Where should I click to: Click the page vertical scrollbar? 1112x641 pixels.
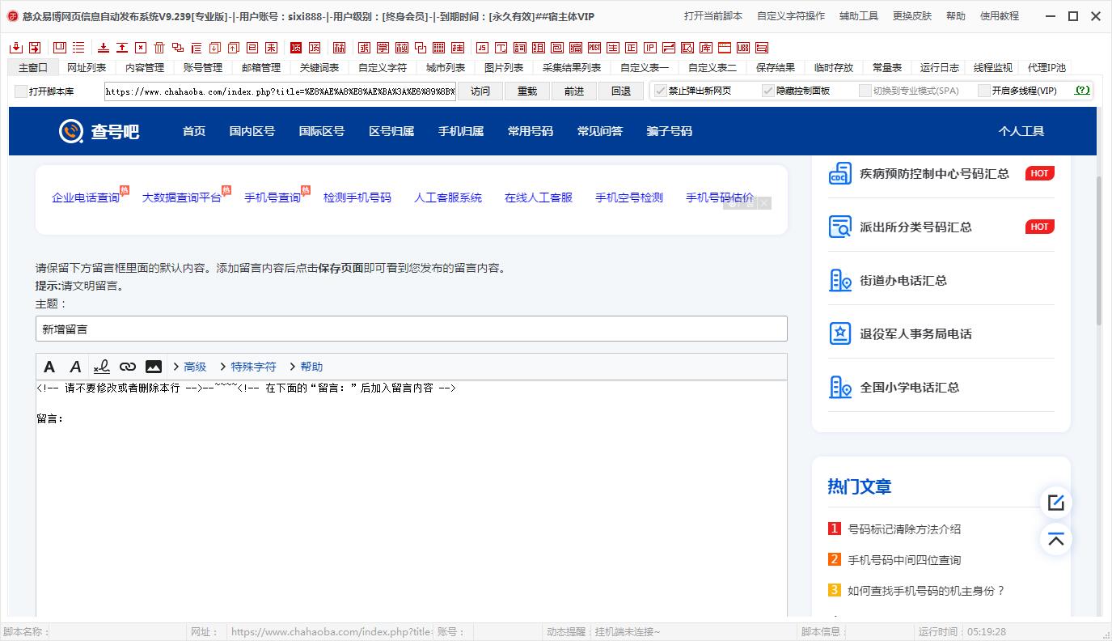[x=1098, y=251]
